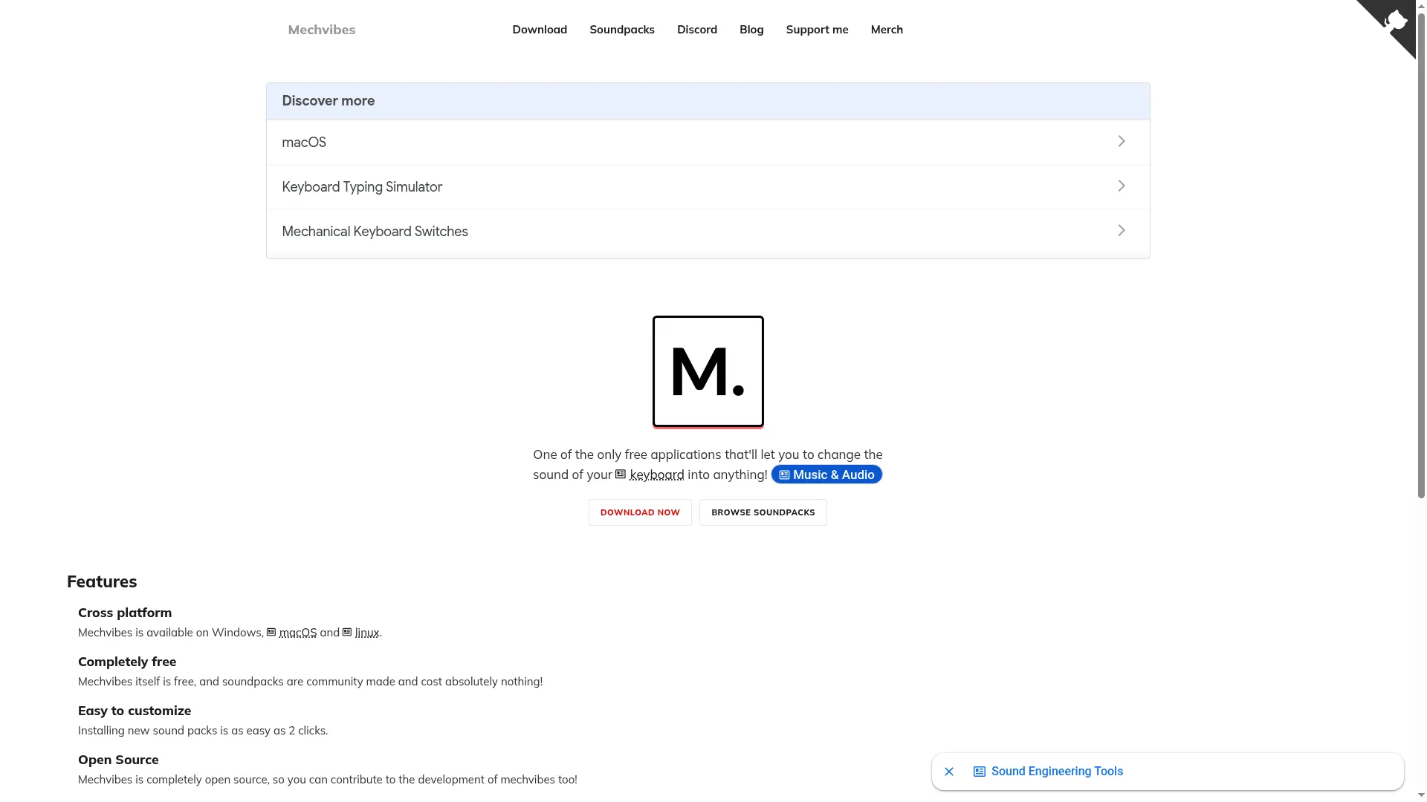
Task: Click the Mechvibes M. logo image
Action: (708, 371)
